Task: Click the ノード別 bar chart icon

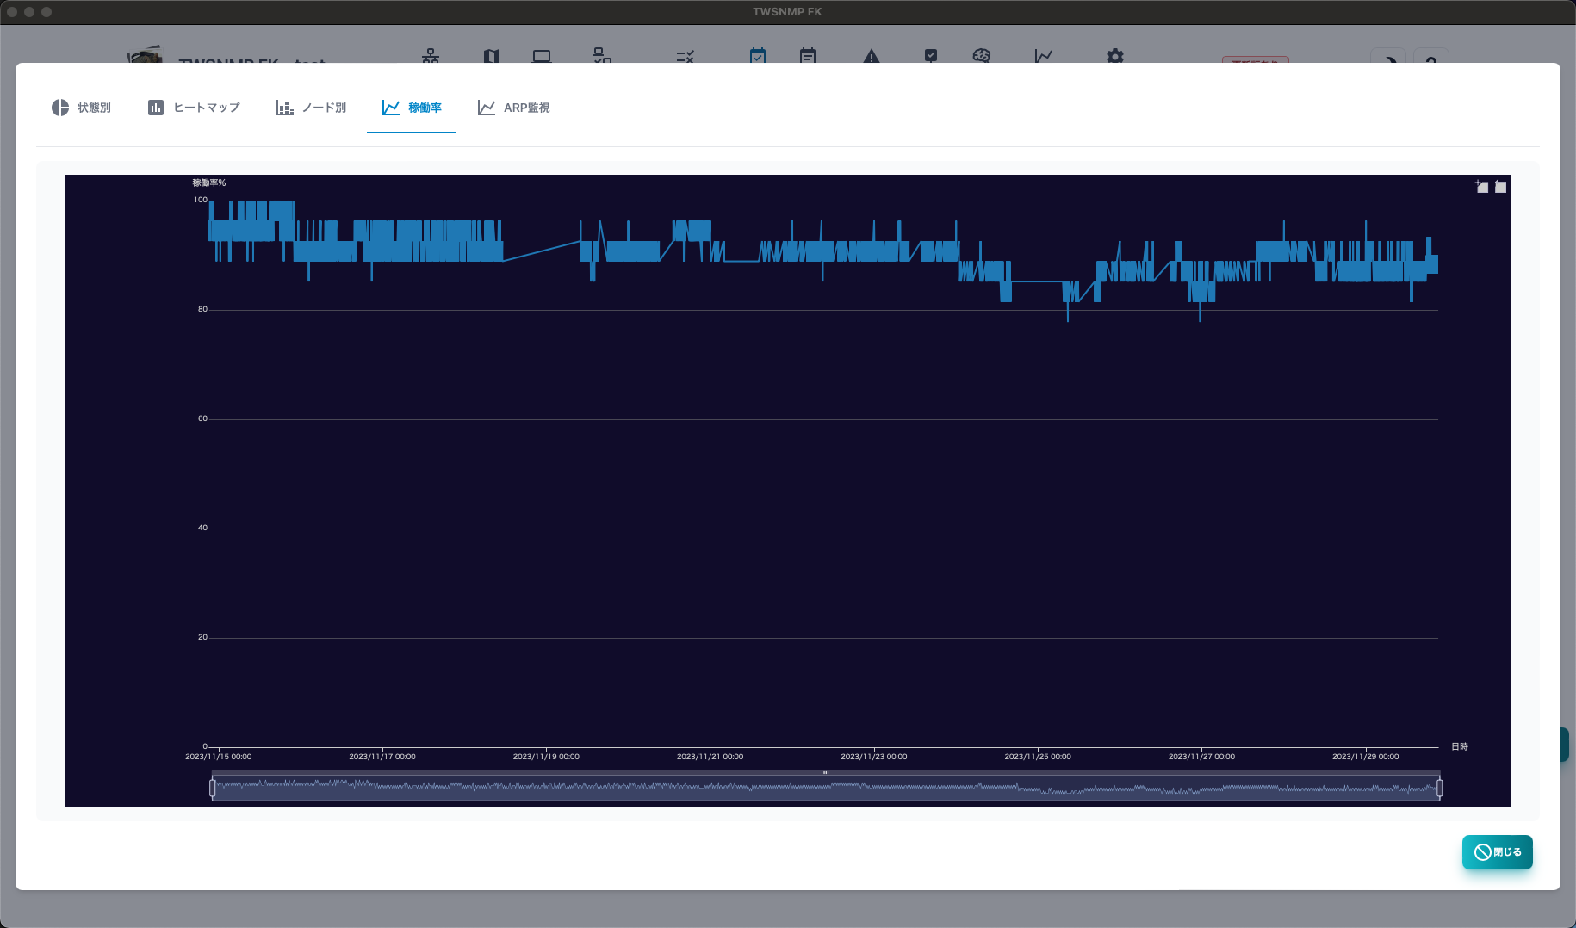Action: [285, 108]
